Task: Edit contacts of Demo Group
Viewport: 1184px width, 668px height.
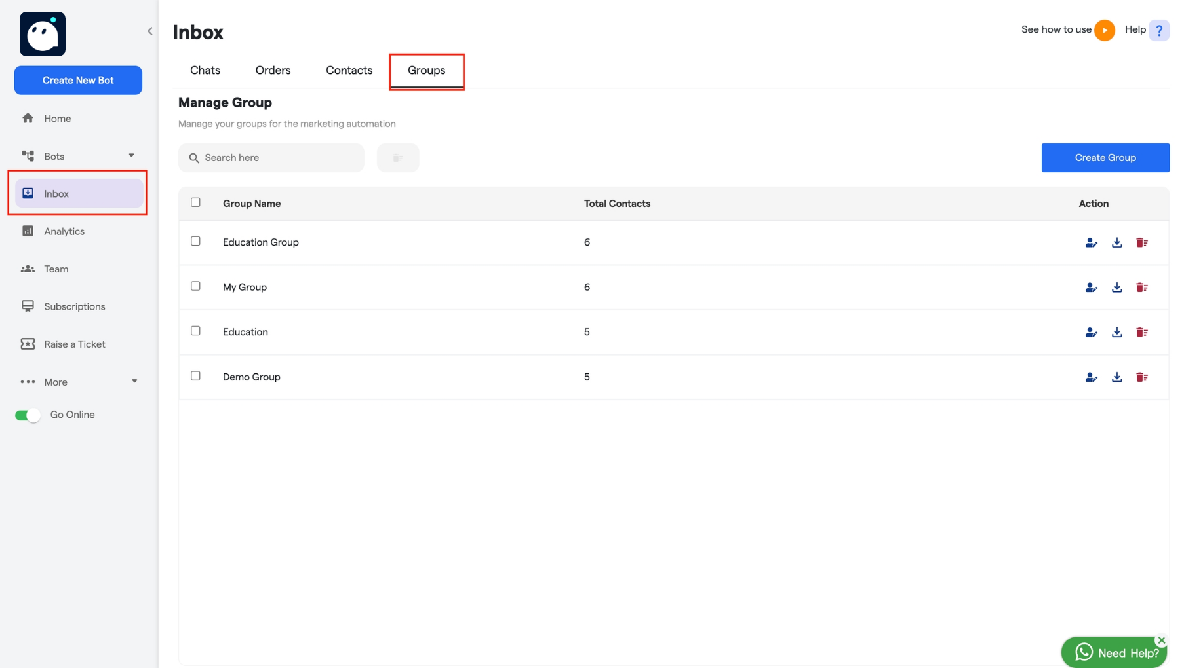Action: (1091, 377)
